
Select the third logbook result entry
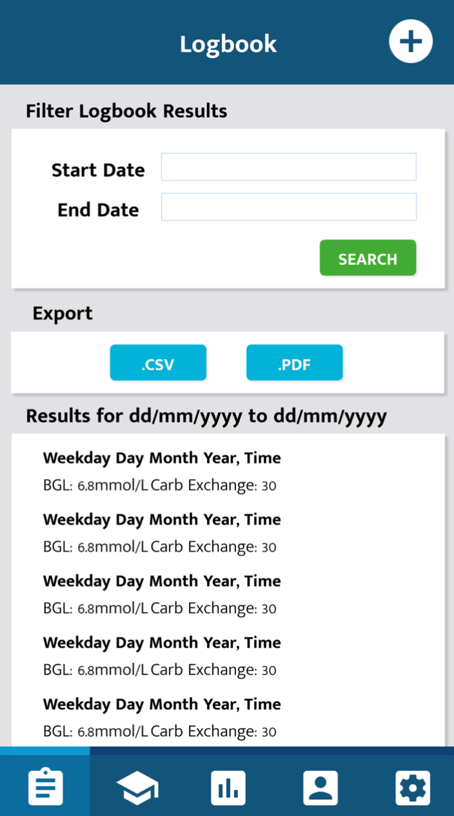point(163,594)
